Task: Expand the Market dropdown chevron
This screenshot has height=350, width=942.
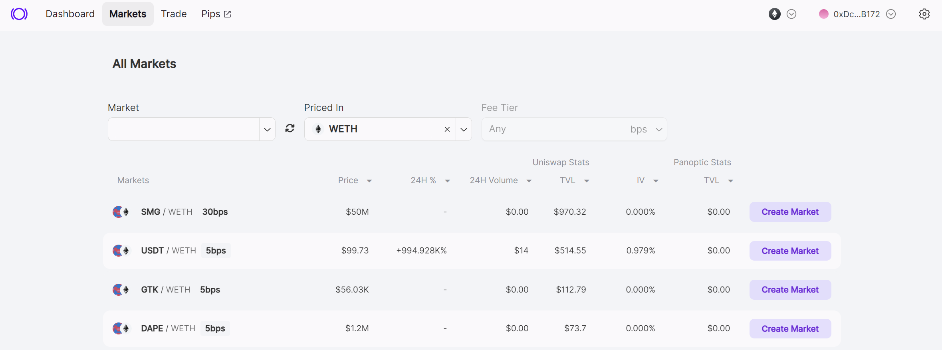Action: (x=267, y=129)
